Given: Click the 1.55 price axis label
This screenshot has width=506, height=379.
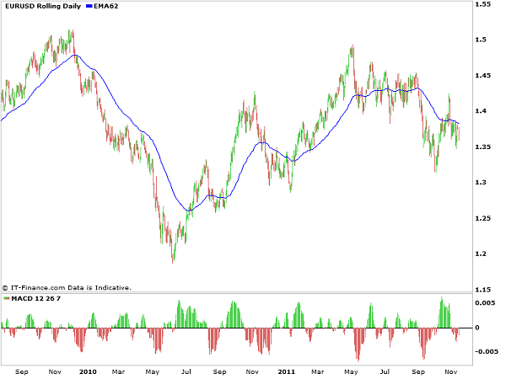Looking at the screenshot, I should (x=482, y=4).
